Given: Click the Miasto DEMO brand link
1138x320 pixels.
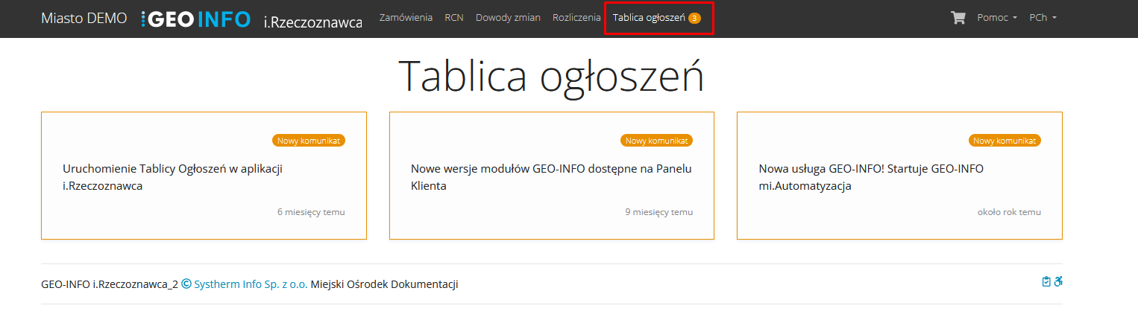Looking at the screenshot, I should (84, 19).
